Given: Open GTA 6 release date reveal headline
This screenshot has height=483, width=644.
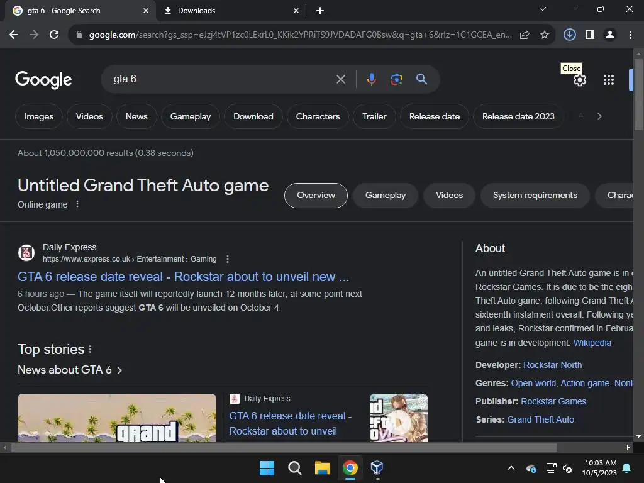Looking at the screenshot, I should 183,277.
